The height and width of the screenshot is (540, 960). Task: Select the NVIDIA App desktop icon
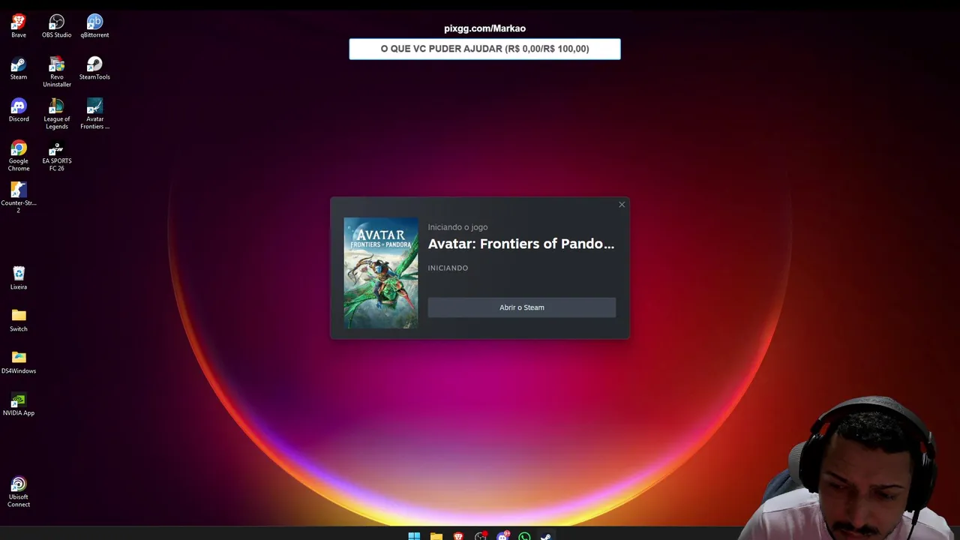pos(19,404)
